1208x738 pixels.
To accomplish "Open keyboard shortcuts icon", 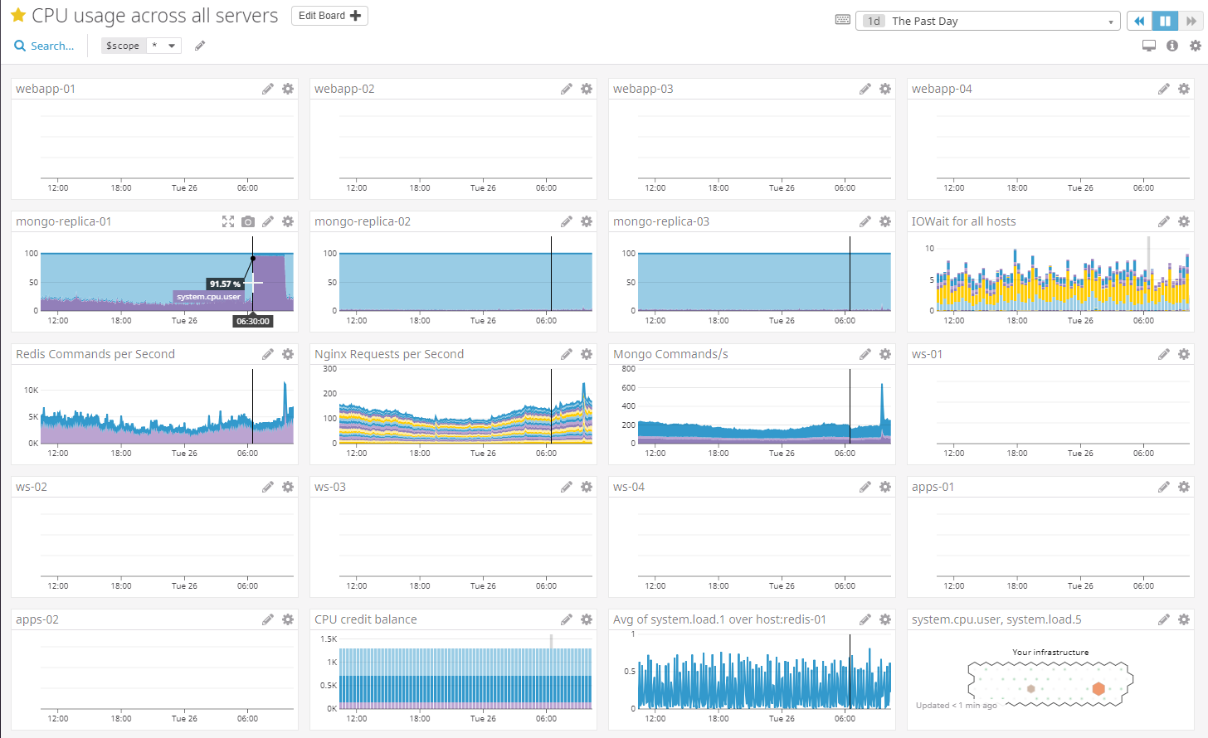I will (x=842, y=20).
